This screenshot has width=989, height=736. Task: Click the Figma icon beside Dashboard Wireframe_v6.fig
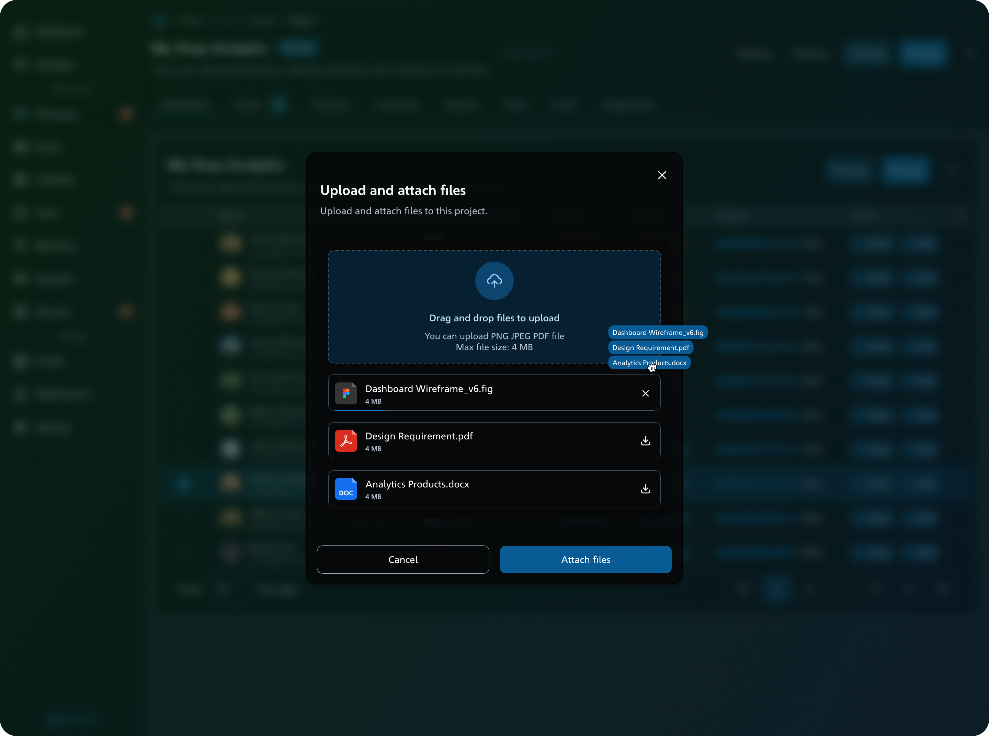pos(347,393)
